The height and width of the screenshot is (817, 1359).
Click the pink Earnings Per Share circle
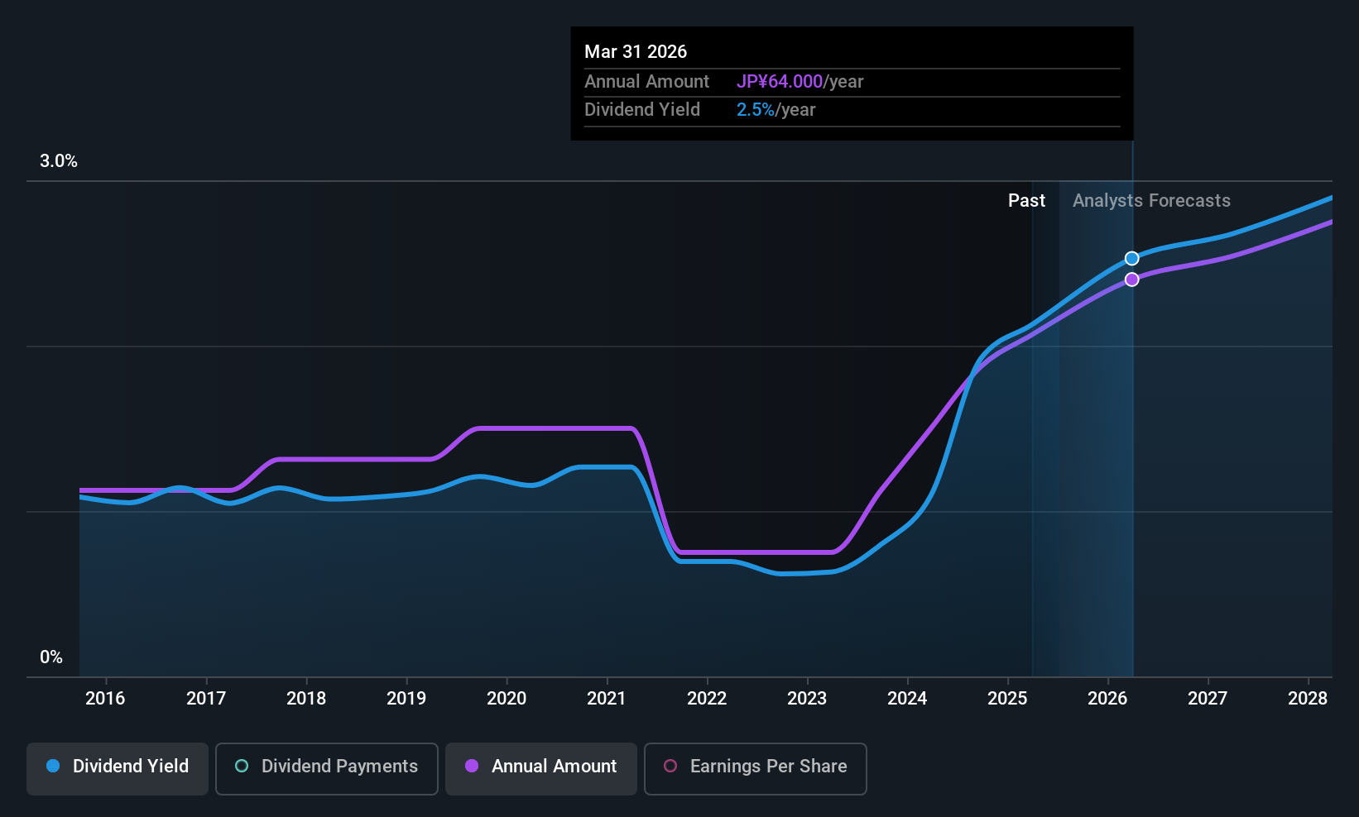pos(670,766)
